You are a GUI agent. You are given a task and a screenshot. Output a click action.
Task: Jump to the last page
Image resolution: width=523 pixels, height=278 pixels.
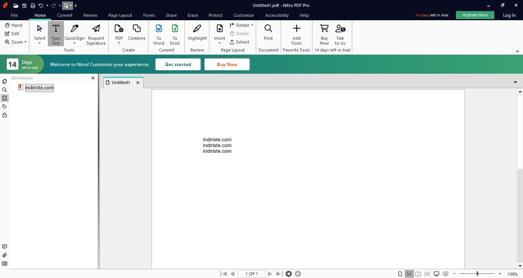pos(279,274)
